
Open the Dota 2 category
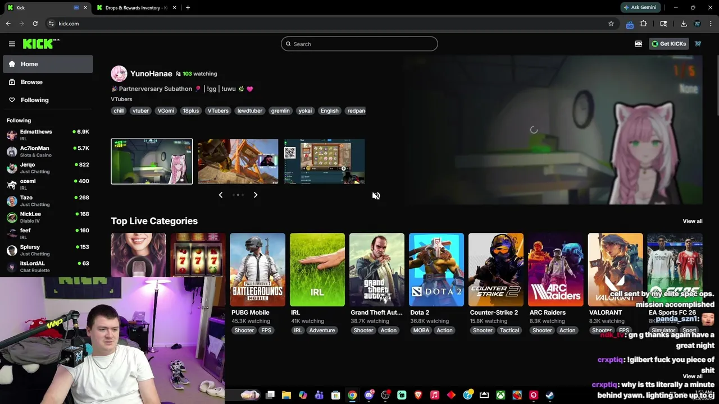(x=436, y=270)
